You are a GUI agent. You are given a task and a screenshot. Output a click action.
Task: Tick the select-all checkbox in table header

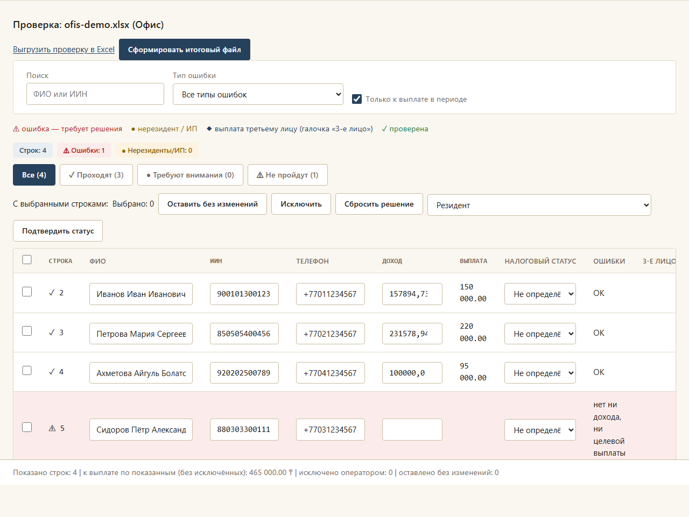point(27,260)
